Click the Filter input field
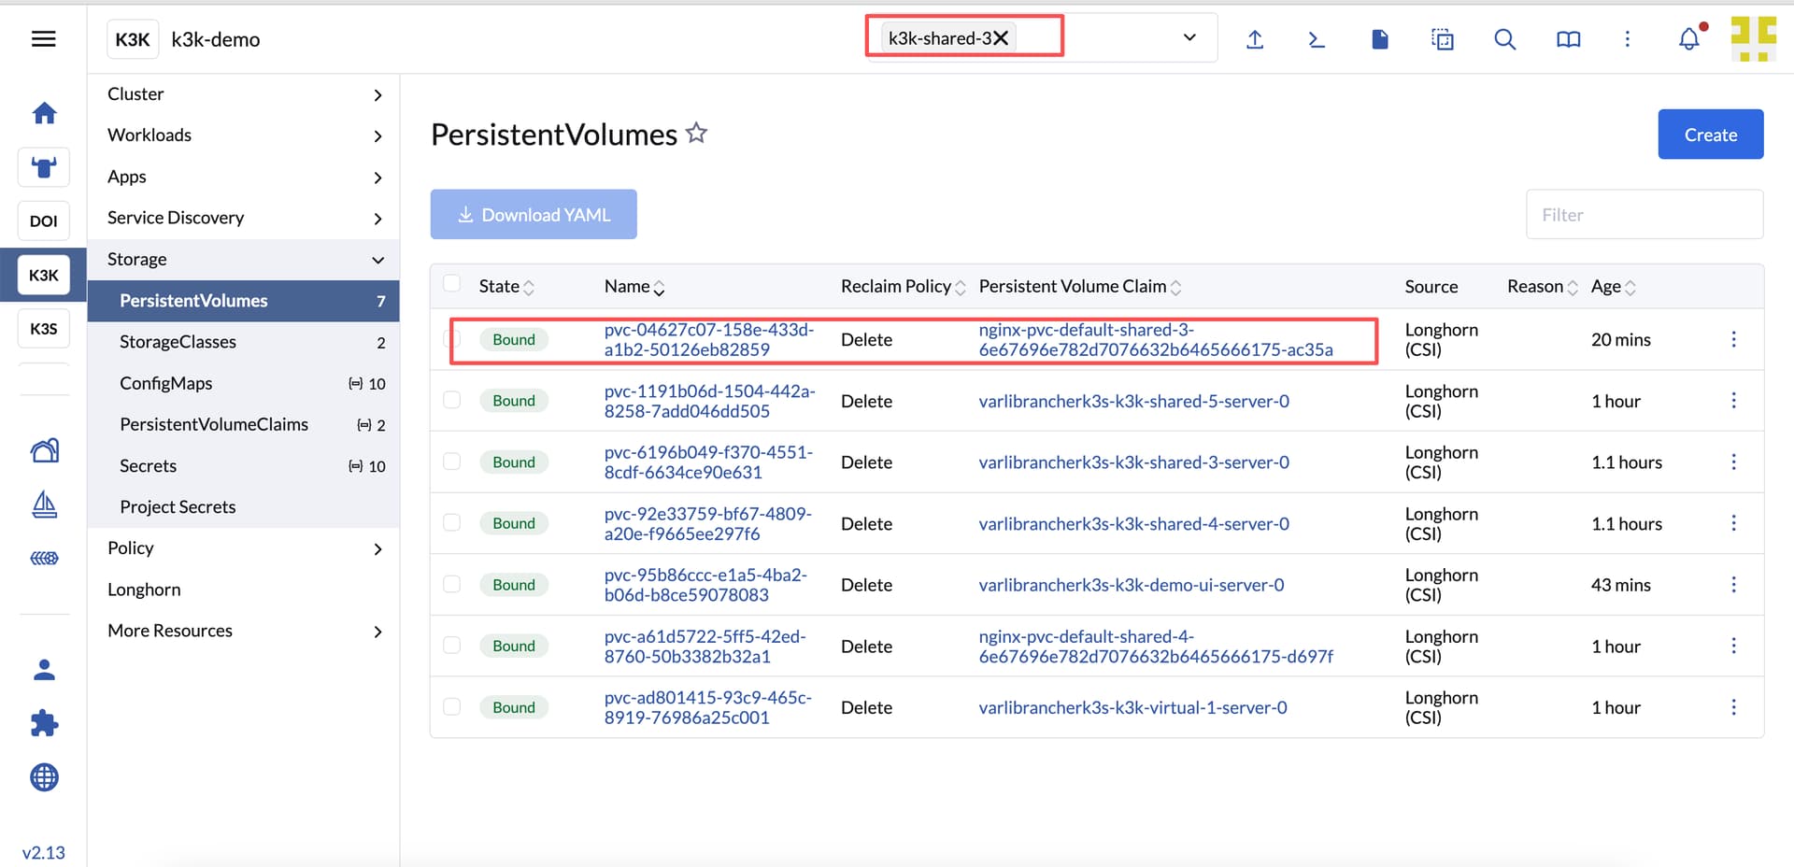 click(1644, 215)
